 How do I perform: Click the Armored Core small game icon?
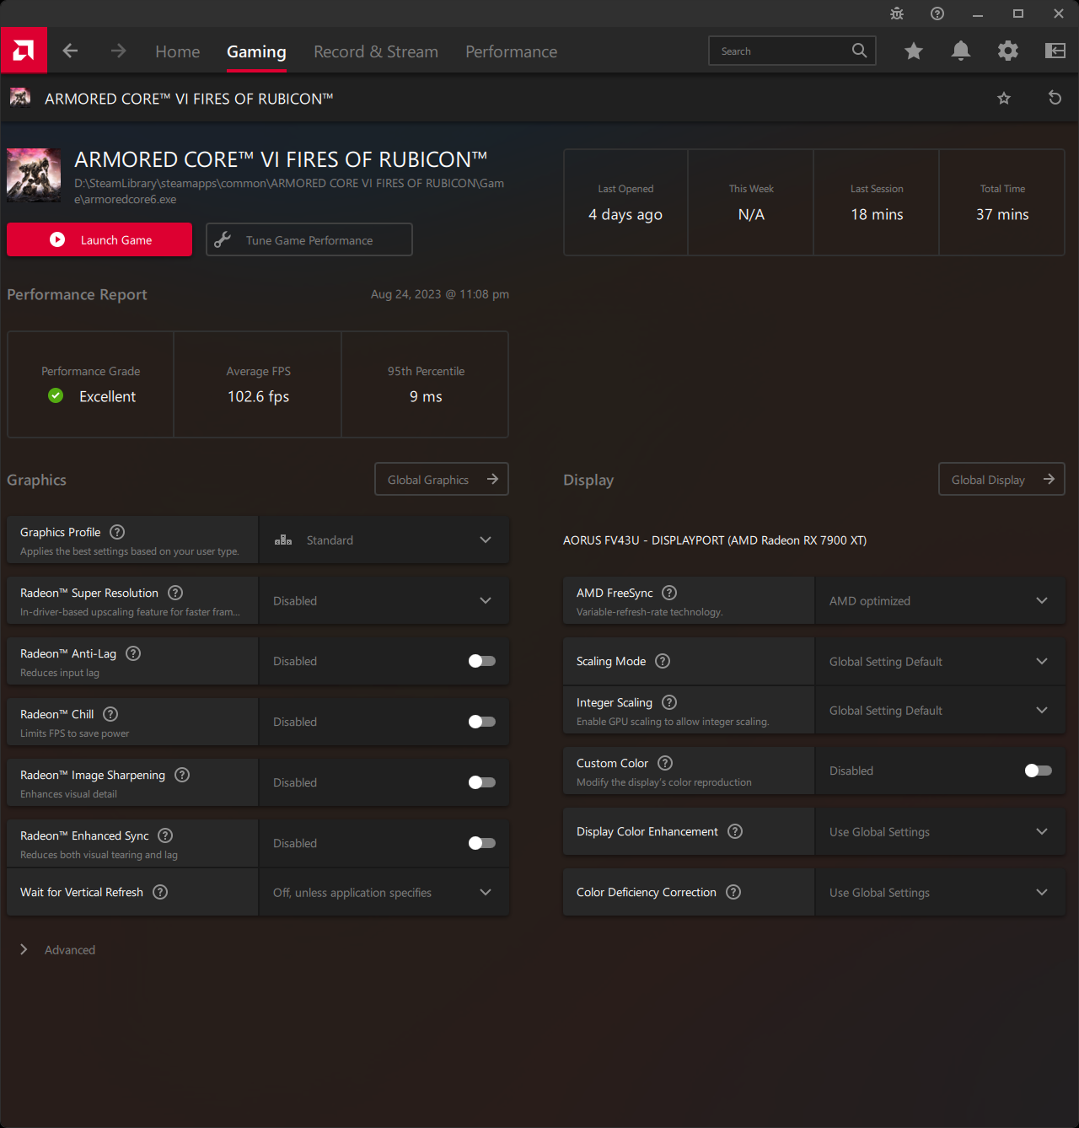(x=20, y=98)
